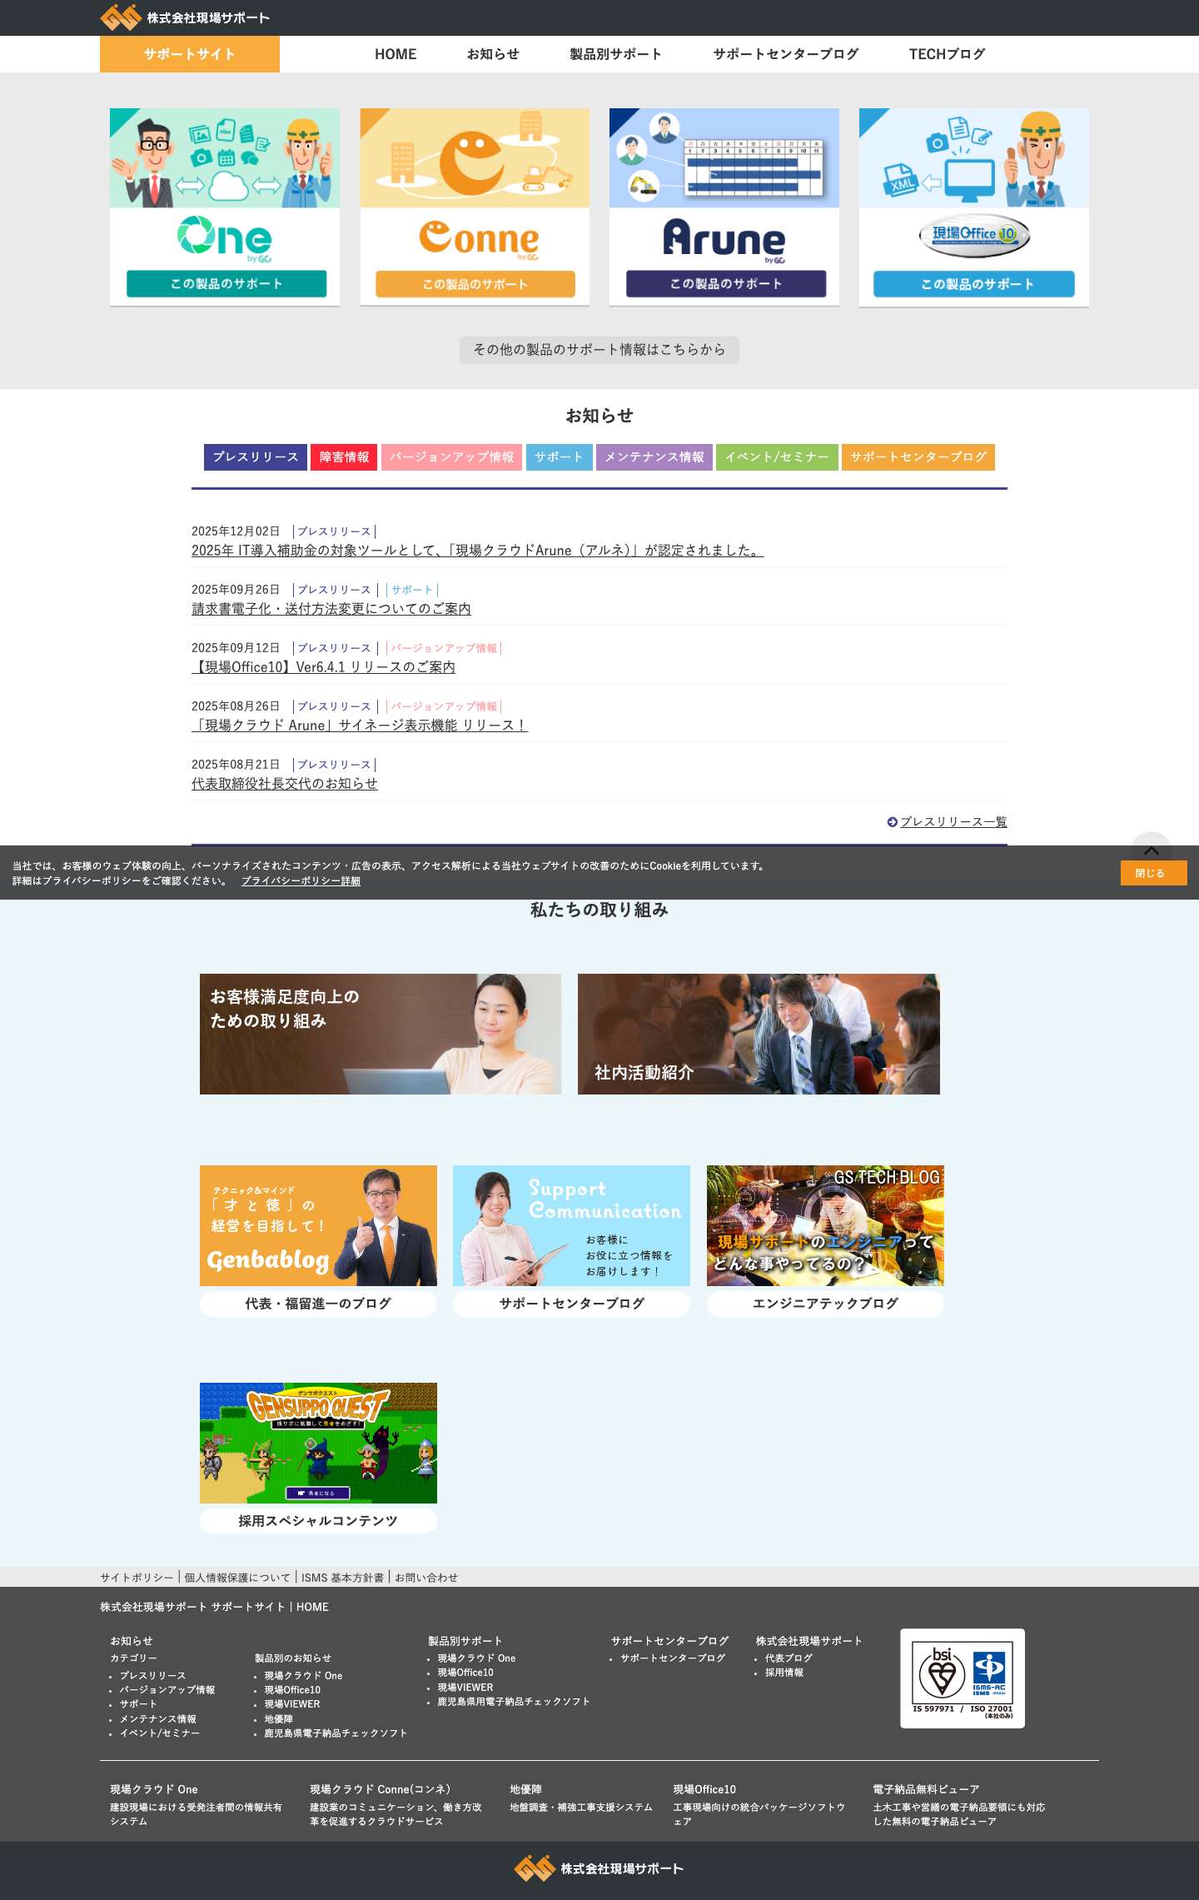Open the プレスリリース一覧 link
Viewport: 1199px width, 1900px height.
click(x=953, y=822)
